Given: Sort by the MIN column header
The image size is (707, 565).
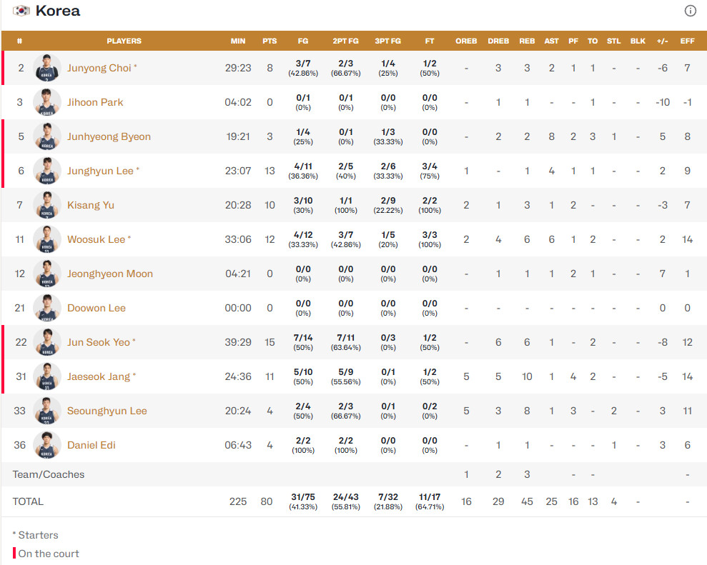Looking at the screenshot, I should 238,41.
